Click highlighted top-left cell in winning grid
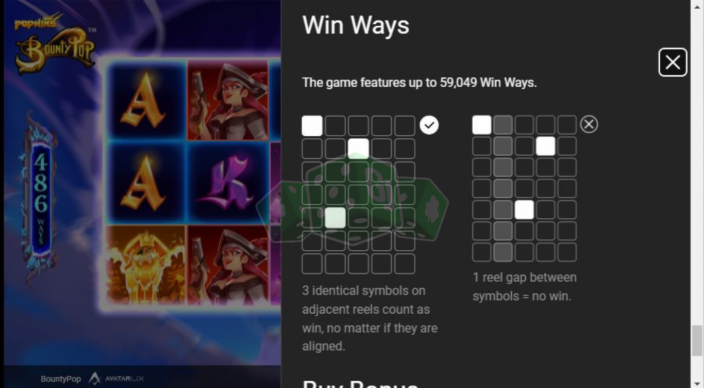 click(x=312, y=126)
